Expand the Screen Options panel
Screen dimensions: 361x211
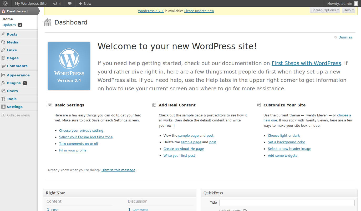click(x=325, y=10)
